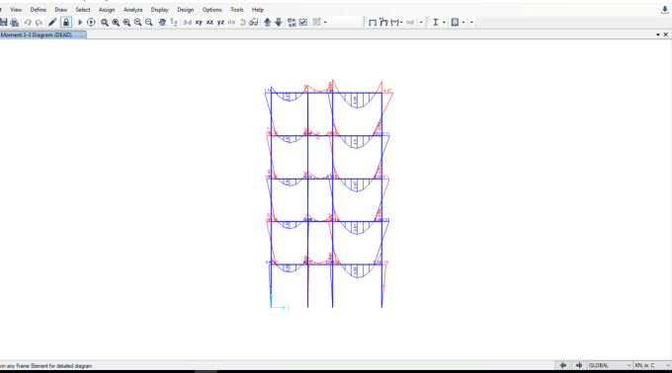The height and width of the screenshot is (373, 672).
Task: Open the Assign menu
Action: coord(107,10)
